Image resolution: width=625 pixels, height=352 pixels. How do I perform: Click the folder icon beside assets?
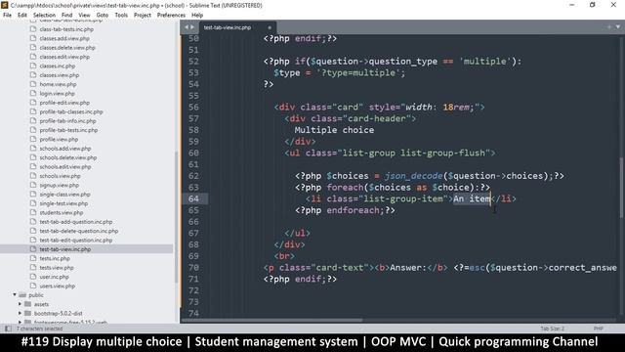(x=27, y=304)
